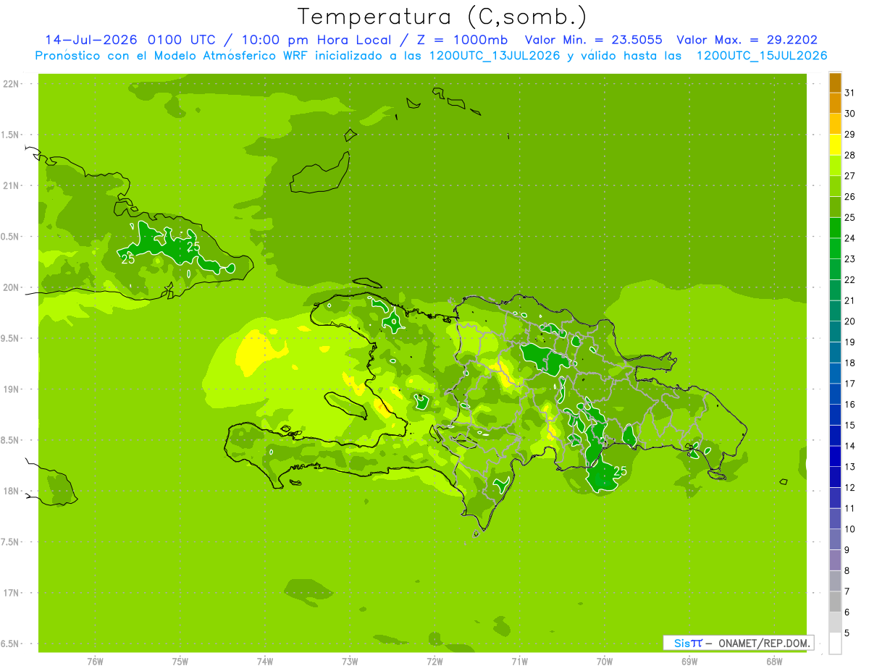Click the legend swatch between 30 and 31

point(835,103)
